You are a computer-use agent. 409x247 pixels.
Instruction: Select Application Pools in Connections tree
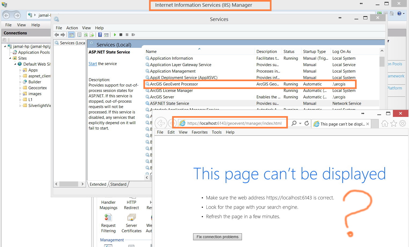pos(34,52)
